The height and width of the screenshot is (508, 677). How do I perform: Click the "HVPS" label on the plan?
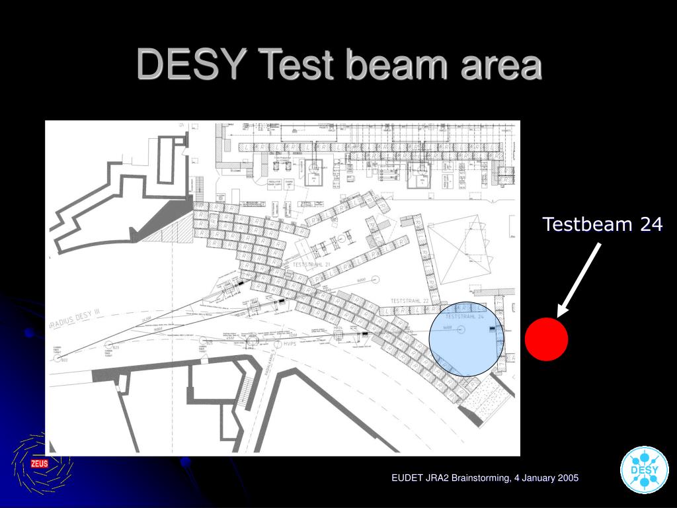[290, 344]
